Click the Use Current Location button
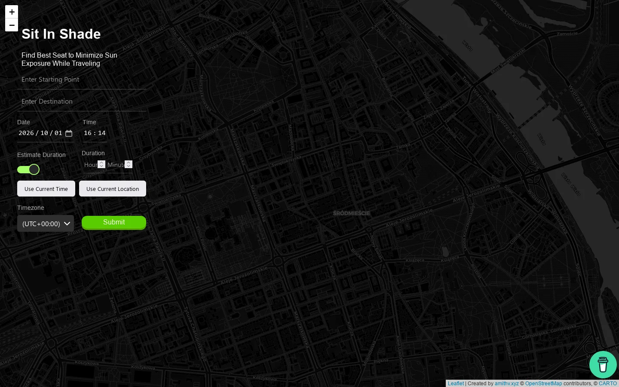This screenshot has width=619, height=387. 113,189
